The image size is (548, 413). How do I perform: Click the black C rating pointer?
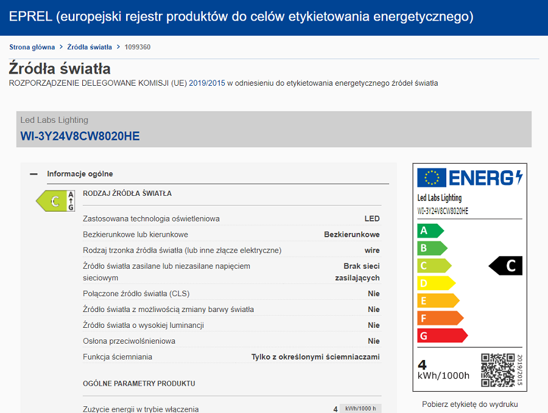point(505,266)
